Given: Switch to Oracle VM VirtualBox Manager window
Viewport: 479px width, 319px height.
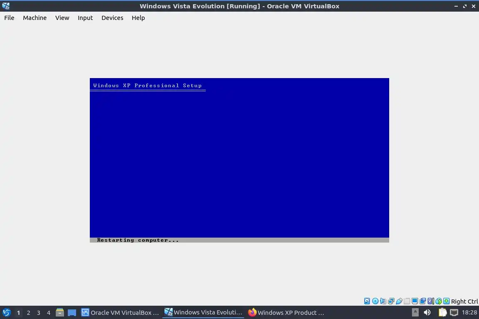Looking at the screenshot, I should (x=120, y=313).
